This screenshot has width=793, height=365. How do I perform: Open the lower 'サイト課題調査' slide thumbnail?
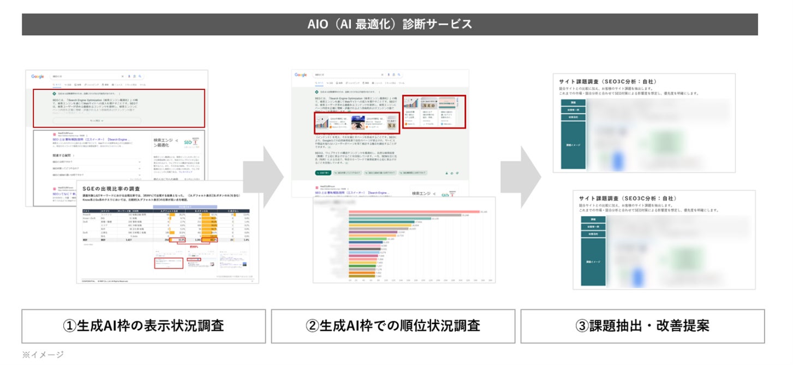click(664, 240)
